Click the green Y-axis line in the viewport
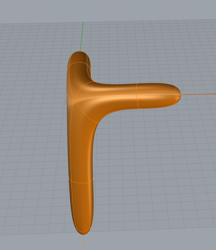216x250 pixels. (x=82, y=37)
